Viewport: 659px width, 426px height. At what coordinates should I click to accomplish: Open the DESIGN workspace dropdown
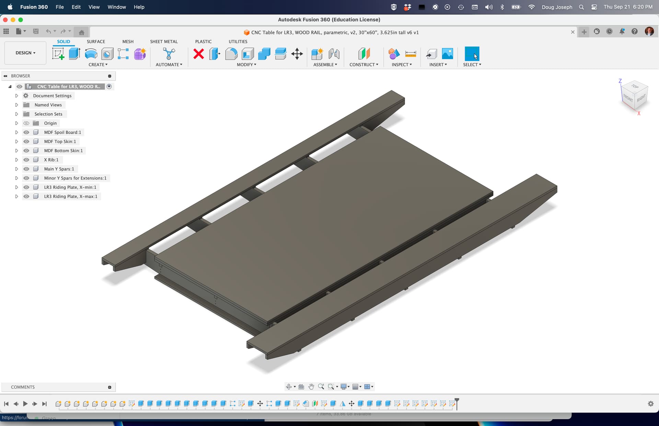pyautogui.click(x=25, y=53)
